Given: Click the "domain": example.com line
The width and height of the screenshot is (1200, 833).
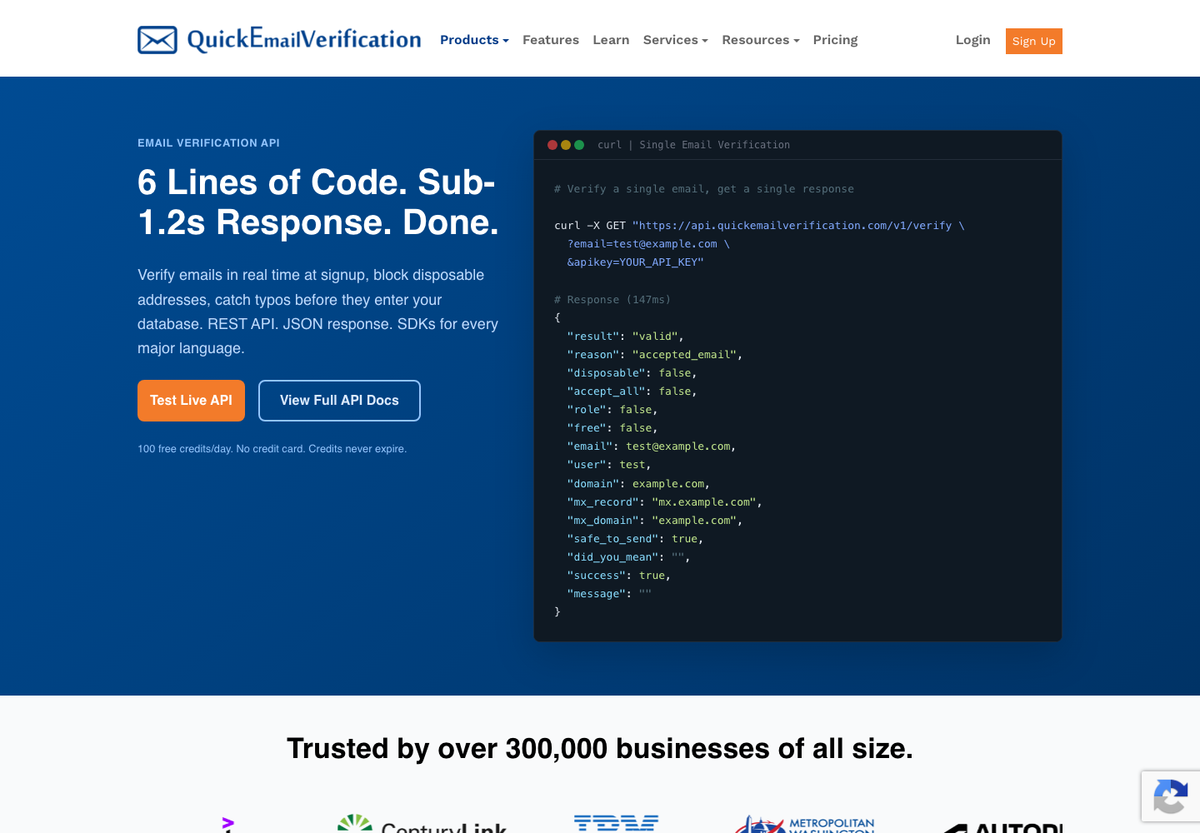Looking at the screenshot, I should coord(638,484).
